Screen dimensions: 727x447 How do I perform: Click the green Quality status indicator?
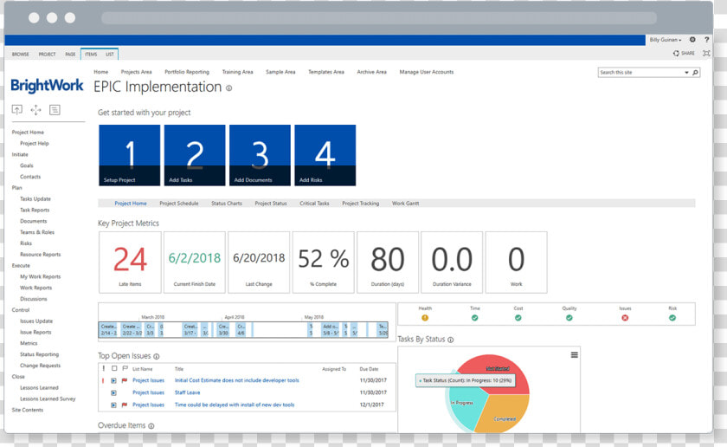[x=569, y=318]
